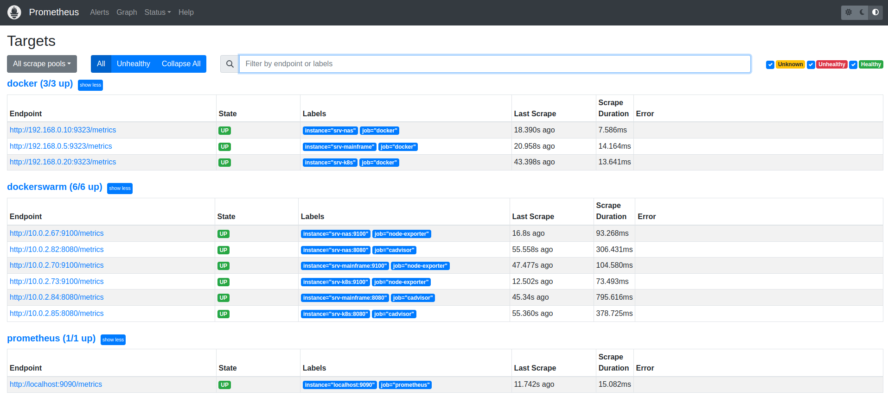Show only Unhealthy targets button

pos(134,64)
